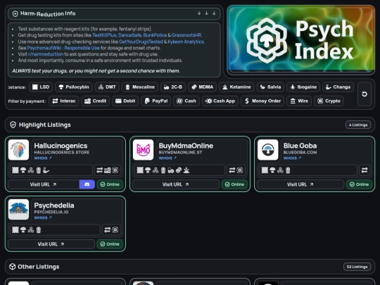Screen dimensions: 380x285
Task: Toggle the Psilocybin substance filter
Action: pyautogui.click(x=74, y=87)
